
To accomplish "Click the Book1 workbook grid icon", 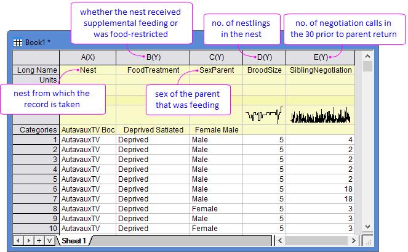I will click(18, 43).
